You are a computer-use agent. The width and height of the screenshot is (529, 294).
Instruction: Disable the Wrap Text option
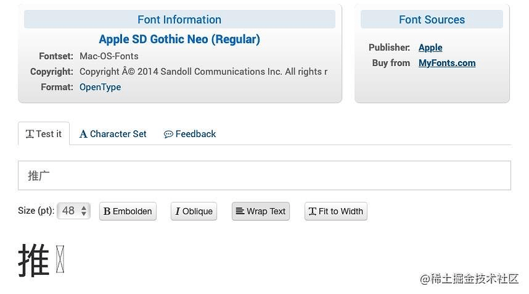pyautogui.click(x=260, y=211)
